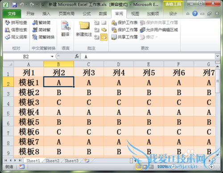Click 保护工作簿 protect workbook
The height and width of the screenshot is (173, 223).
click(x=124, y=30)
